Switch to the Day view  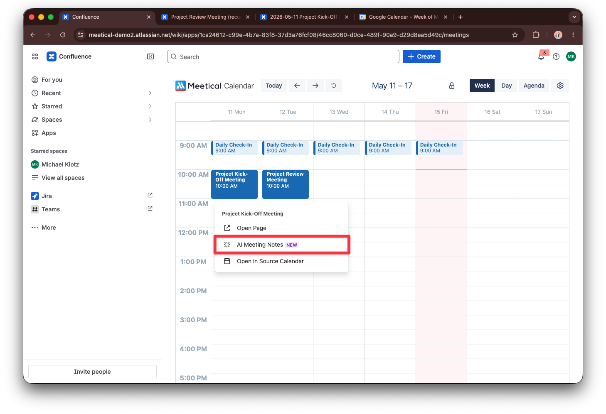[507, 86]
